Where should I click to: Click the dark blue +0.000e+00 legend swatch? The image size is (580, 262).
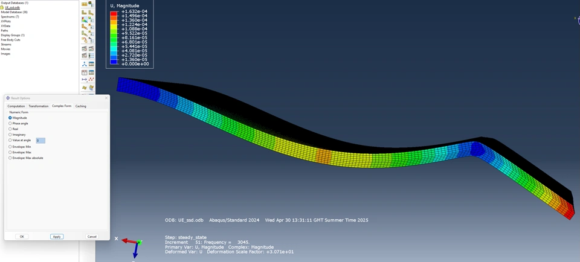pyautogui.click(x=114, y=62)
